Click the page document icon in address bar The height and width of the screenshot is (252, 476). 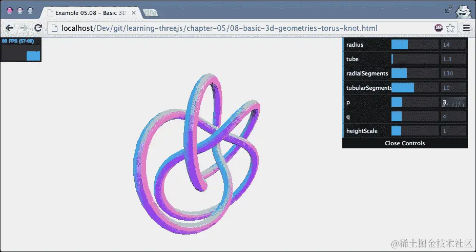pyautogui.click(x=54, y=28)
